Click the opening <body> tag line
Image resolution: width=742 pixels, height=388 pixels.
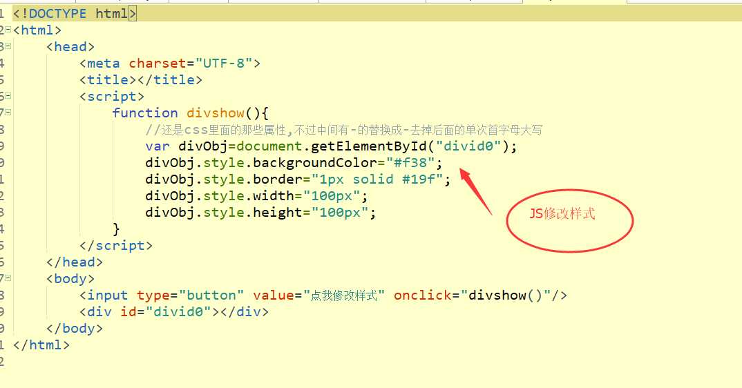[70, 279]
